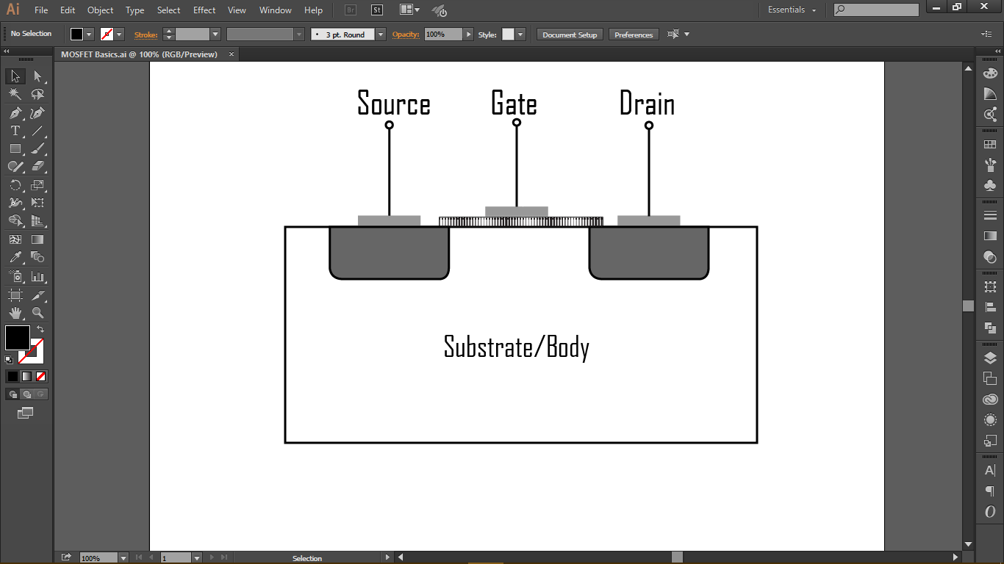Open the Swatches panel grid icon
1004x564 pixels.
(990, 145)
